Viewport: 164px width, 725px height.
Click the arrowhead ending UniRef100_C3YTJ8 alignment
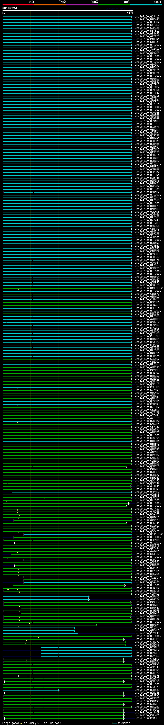(77, 633)
